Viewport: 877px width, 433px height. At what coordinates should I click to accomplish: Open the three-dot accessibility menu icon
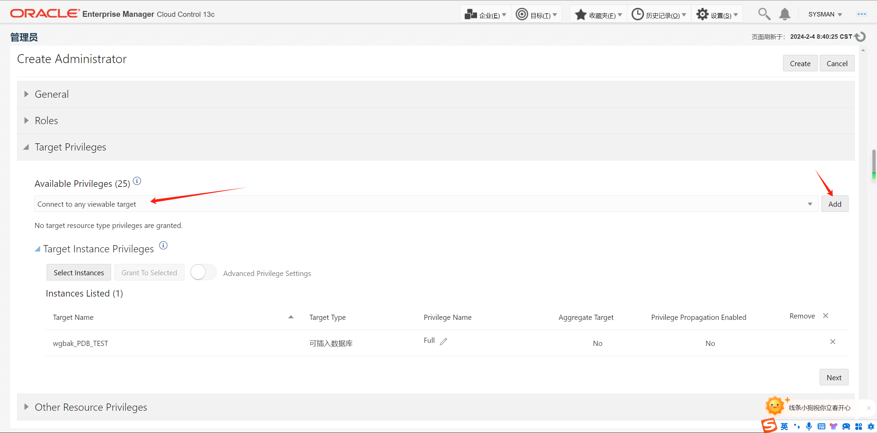click(x=862, y=14)
